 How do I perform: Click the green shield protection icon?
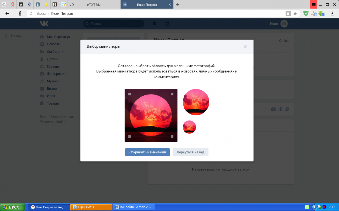tap(306, 14)
